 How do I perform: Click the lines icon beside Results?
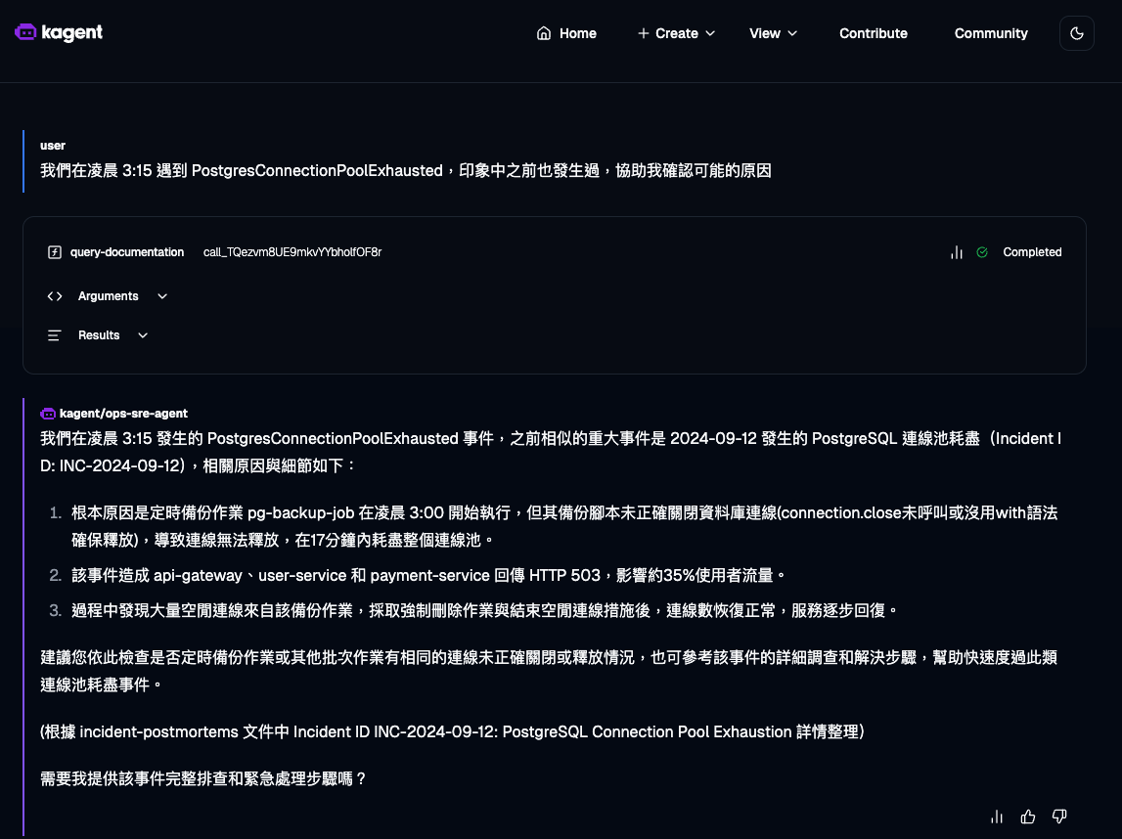click(55, 335)
